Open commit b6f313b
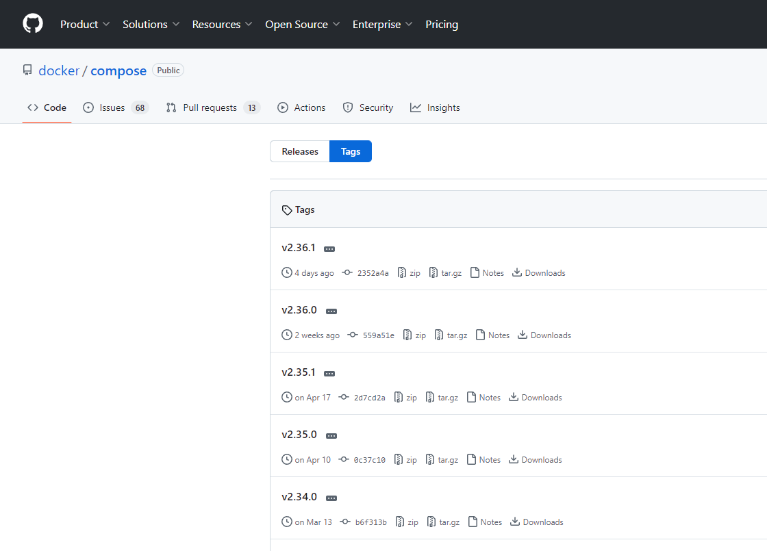 point(364,522)
